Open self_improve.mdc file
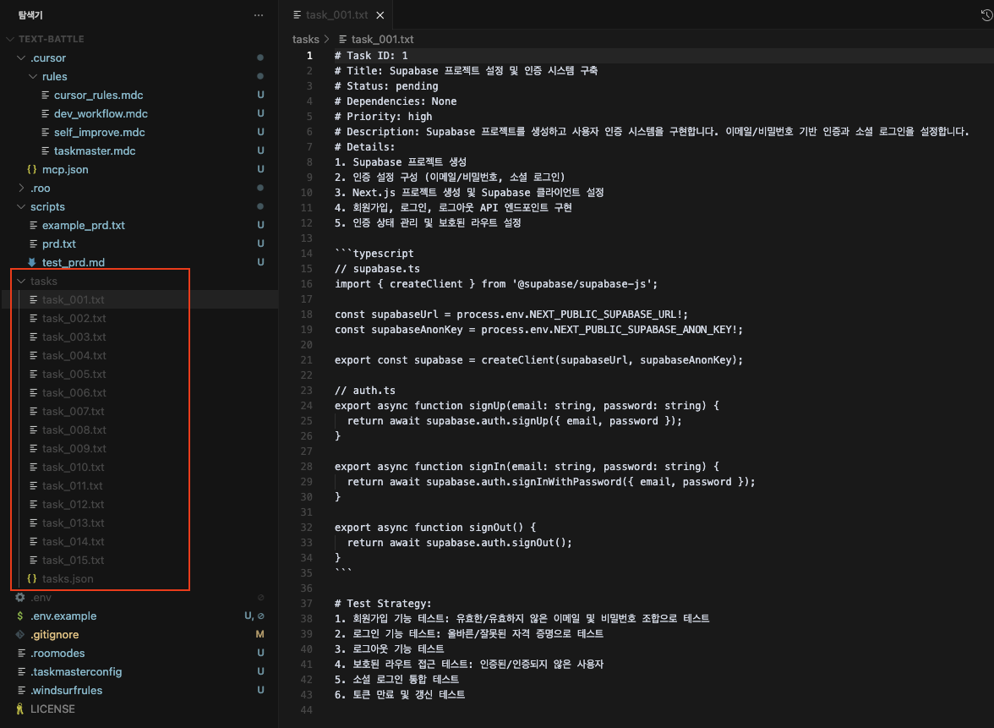994x728 pixels. pos(99,132)
